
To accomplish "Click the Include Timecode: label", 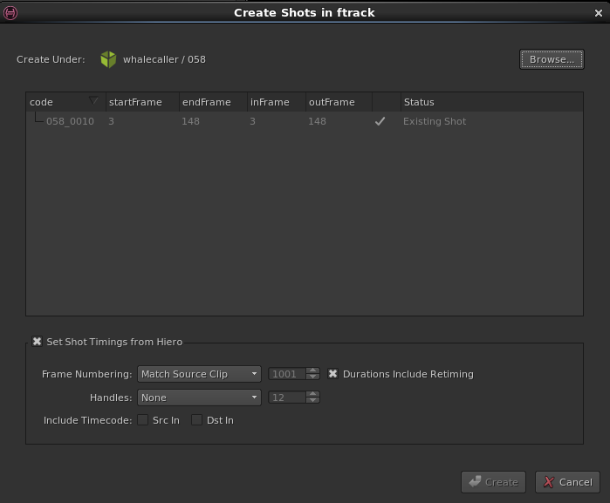I will point(87,420).
